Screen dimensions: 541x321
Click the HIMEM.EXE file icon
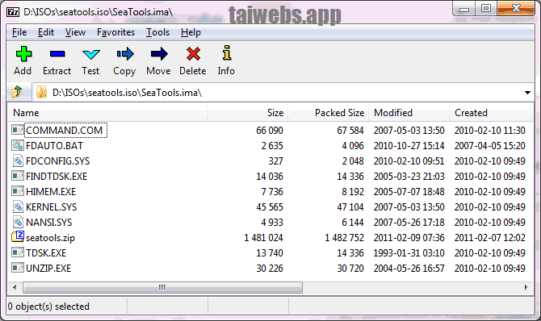pyautogui.click(x=17, y=191)
